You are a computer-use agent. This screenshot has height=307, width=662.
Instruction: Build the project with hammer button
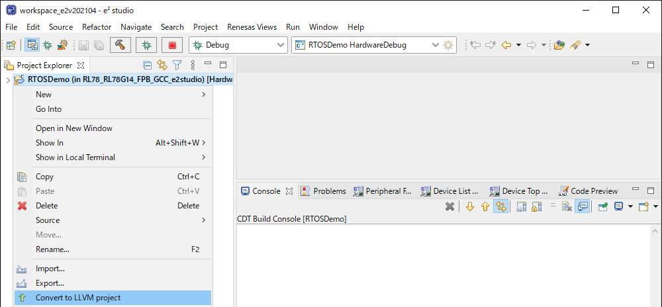tap(120, 45)
